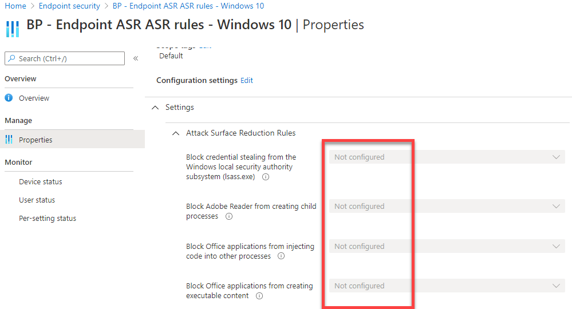
Task: Collapse the sidebar with double chevron
Action: pos(136,58)
